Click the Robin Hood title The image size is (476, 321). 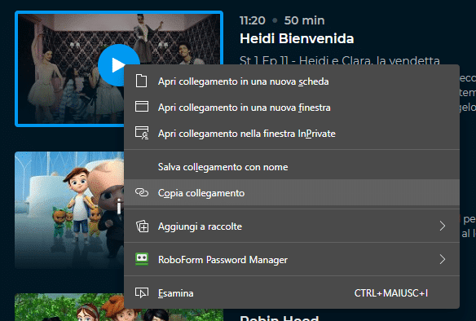pyautogui.click(x=280, y=319)
